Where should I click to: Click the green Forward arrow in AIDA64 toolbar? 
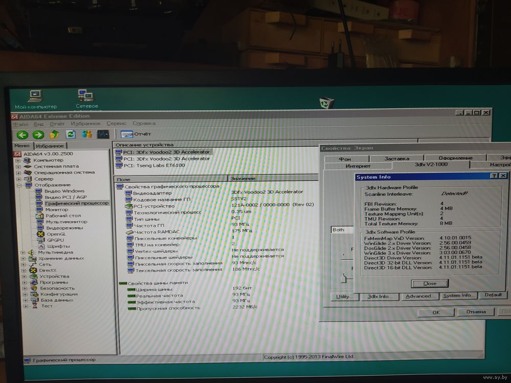(38, 134)
